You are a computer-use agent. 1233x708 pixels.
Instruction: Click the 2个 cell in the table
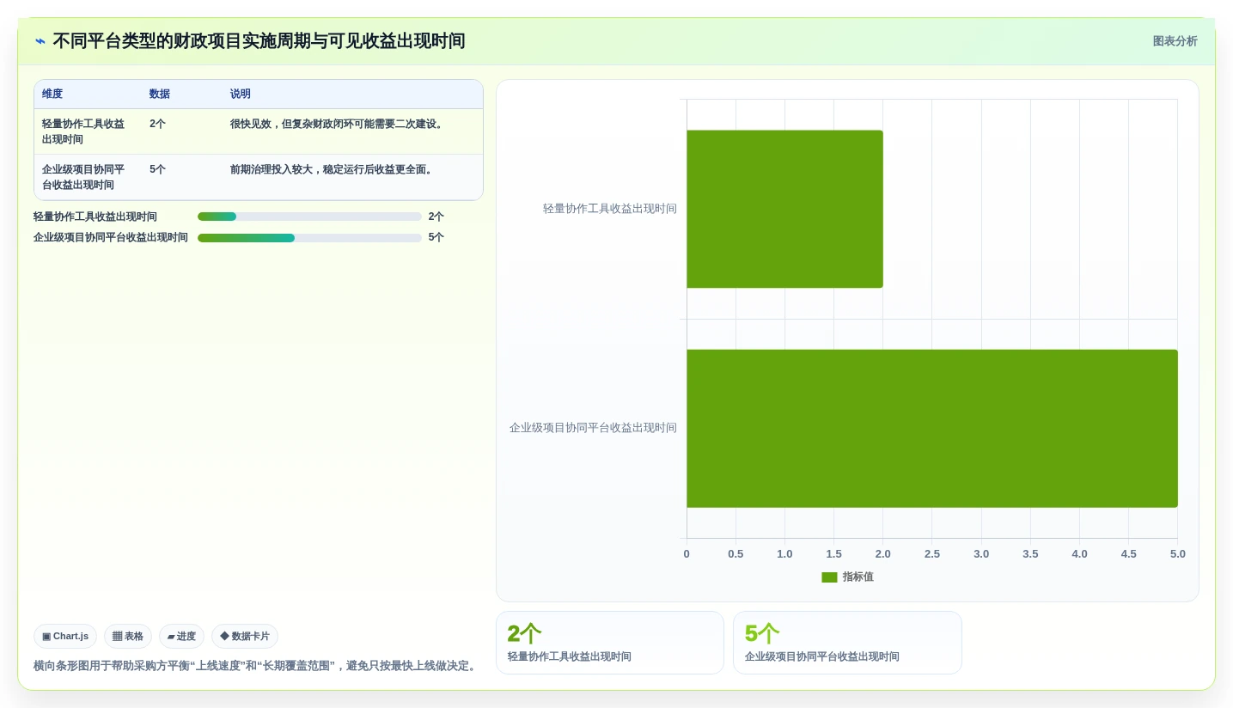[x=157, y=124]
